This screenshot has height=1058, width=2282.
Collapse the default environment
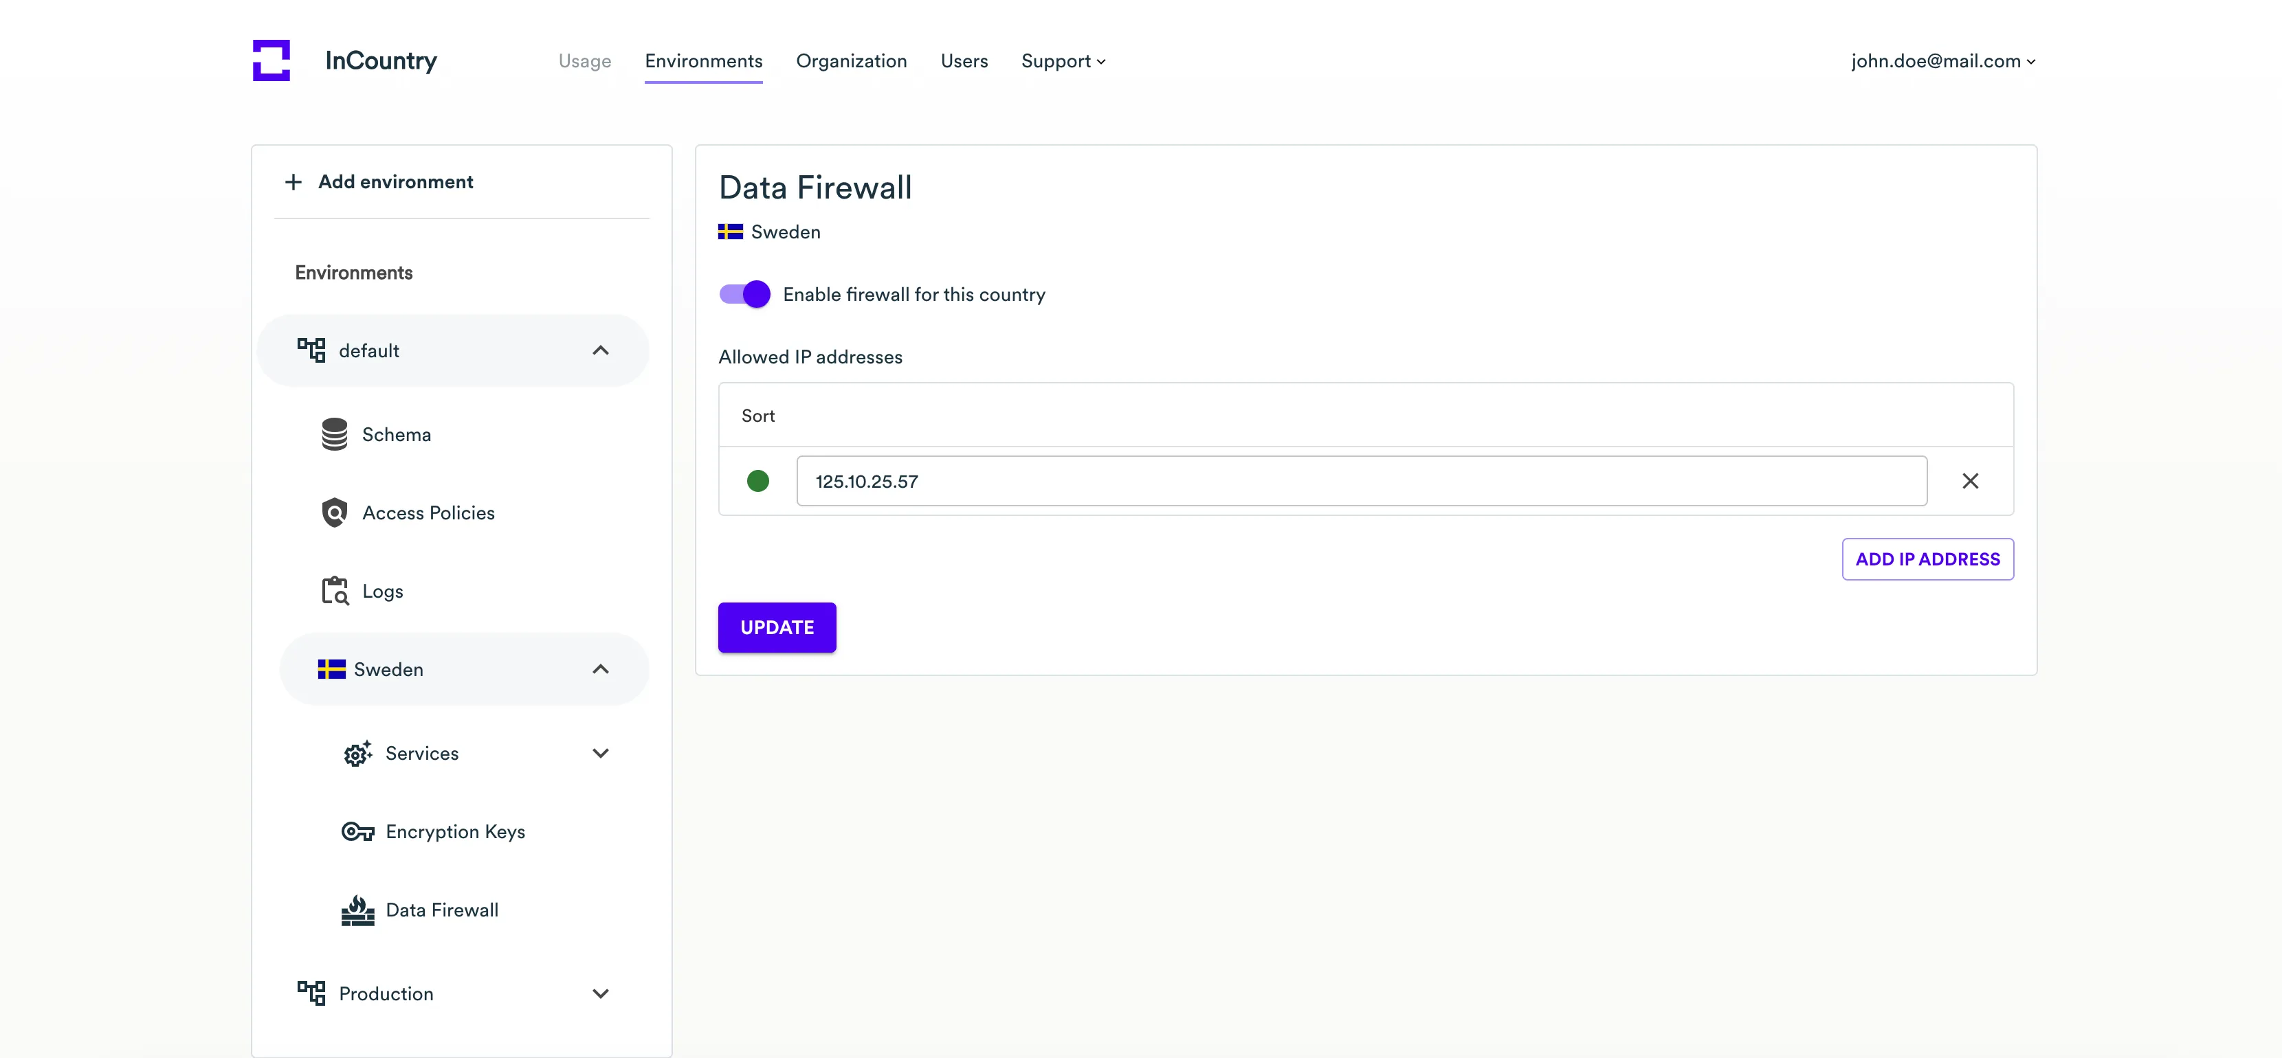[x=600, y=350]
